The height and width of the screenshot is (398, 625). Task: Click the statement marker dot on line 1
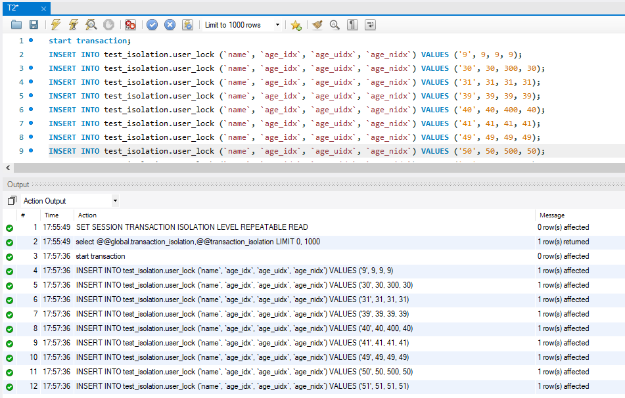pyautogui.click(x=31, y=40)
